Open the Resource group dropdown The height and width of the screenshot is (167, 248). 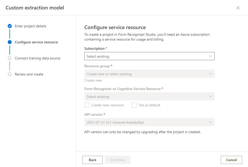click(149, 74)
